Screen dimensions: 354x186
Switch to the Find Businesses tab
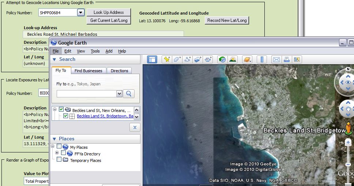coord(88,71)
